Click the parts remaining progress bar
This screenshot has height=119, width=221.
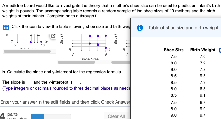pyautogui.click(x=51, y=116)
